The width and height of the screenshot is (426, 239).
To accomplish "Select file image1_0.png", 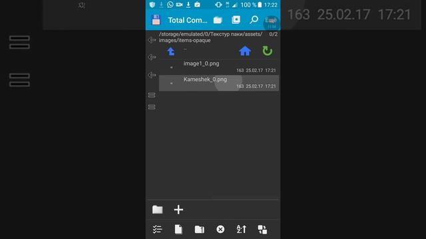I will pyautogui.click(x=219, y=67).
